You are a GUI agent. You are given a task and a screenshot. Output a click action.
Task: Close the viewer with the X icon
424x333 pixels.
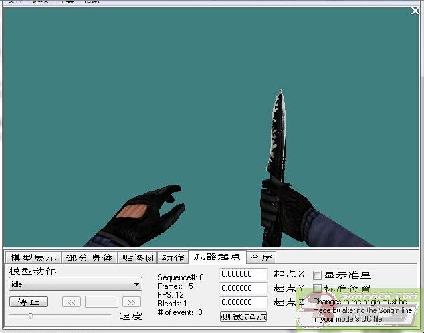pyautogui.click(x=415, y=11)
